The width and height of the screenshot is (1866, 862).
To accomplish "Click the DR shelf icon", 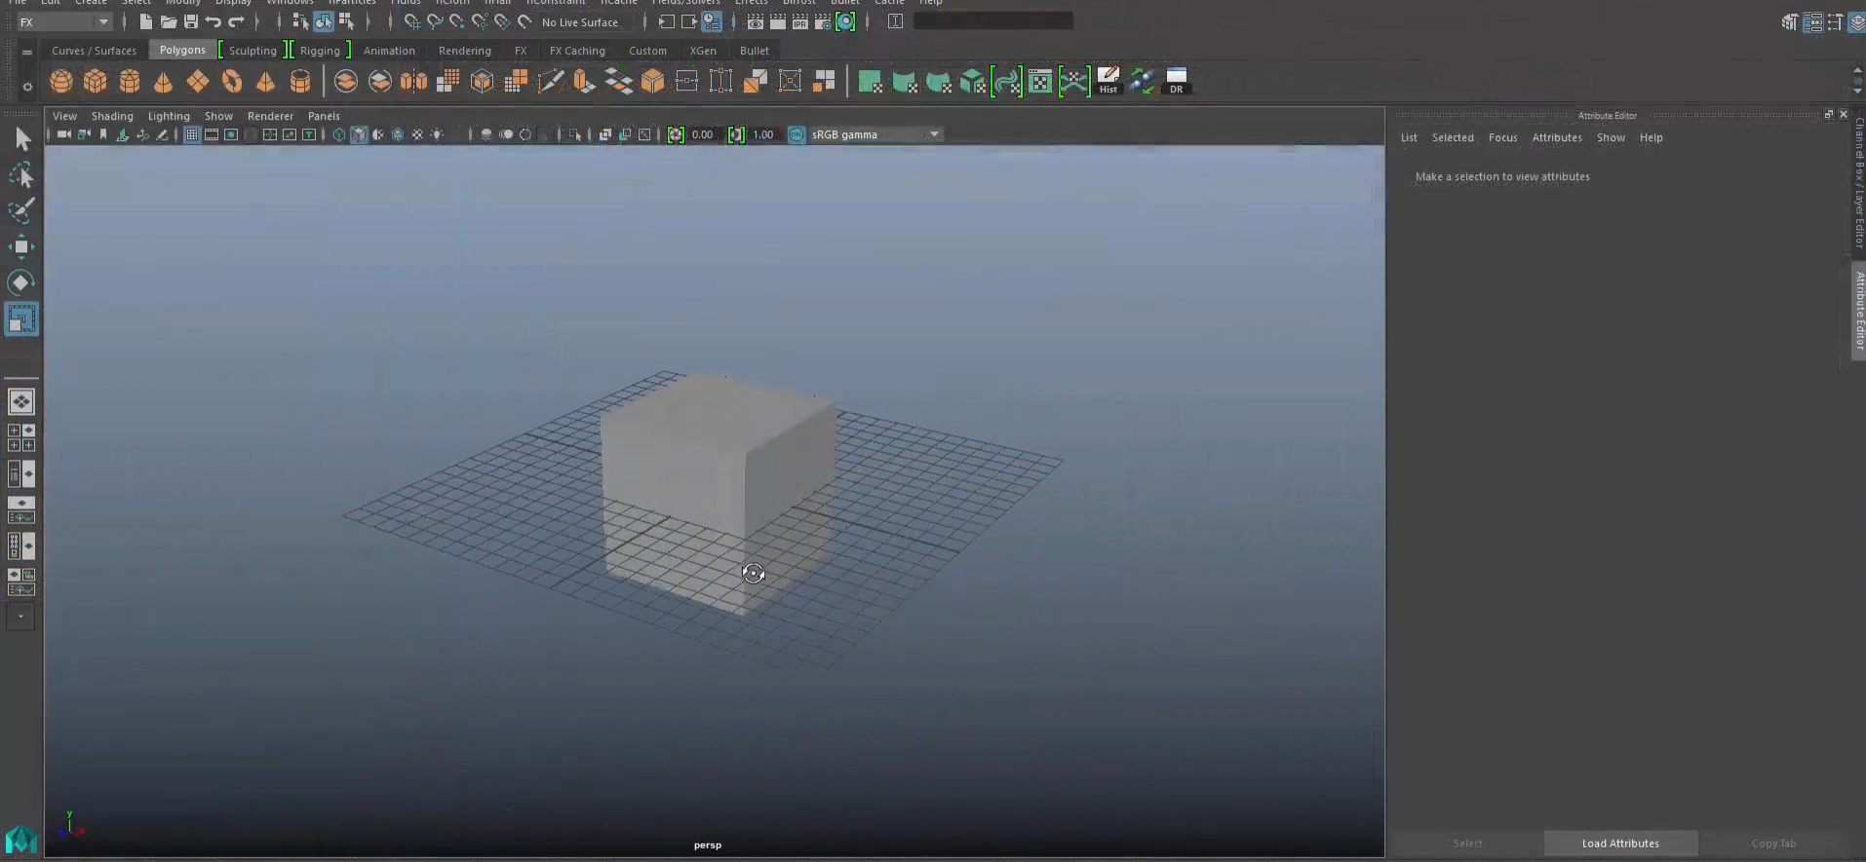I will 1176,81.
